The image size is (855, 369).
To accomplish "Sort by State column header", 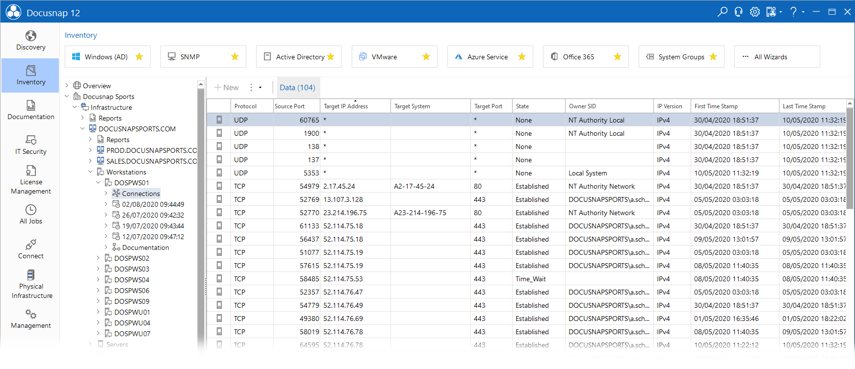I will point(539,106).
